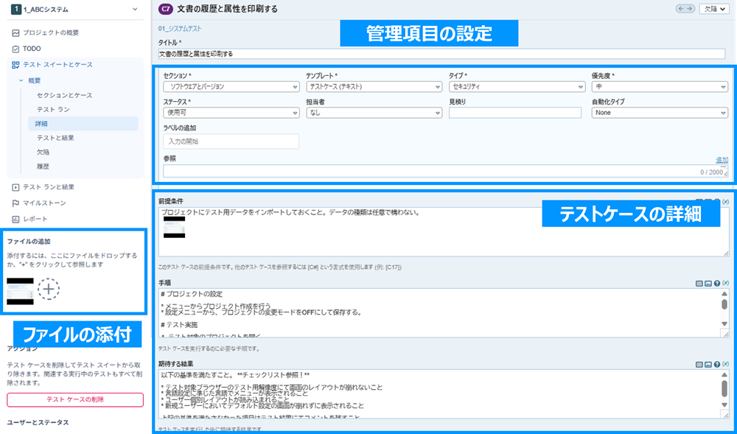Open the レポート bar chart icon
Viewport: 737px width, 434px height.
pyautogui.click(x=15, y=219)
